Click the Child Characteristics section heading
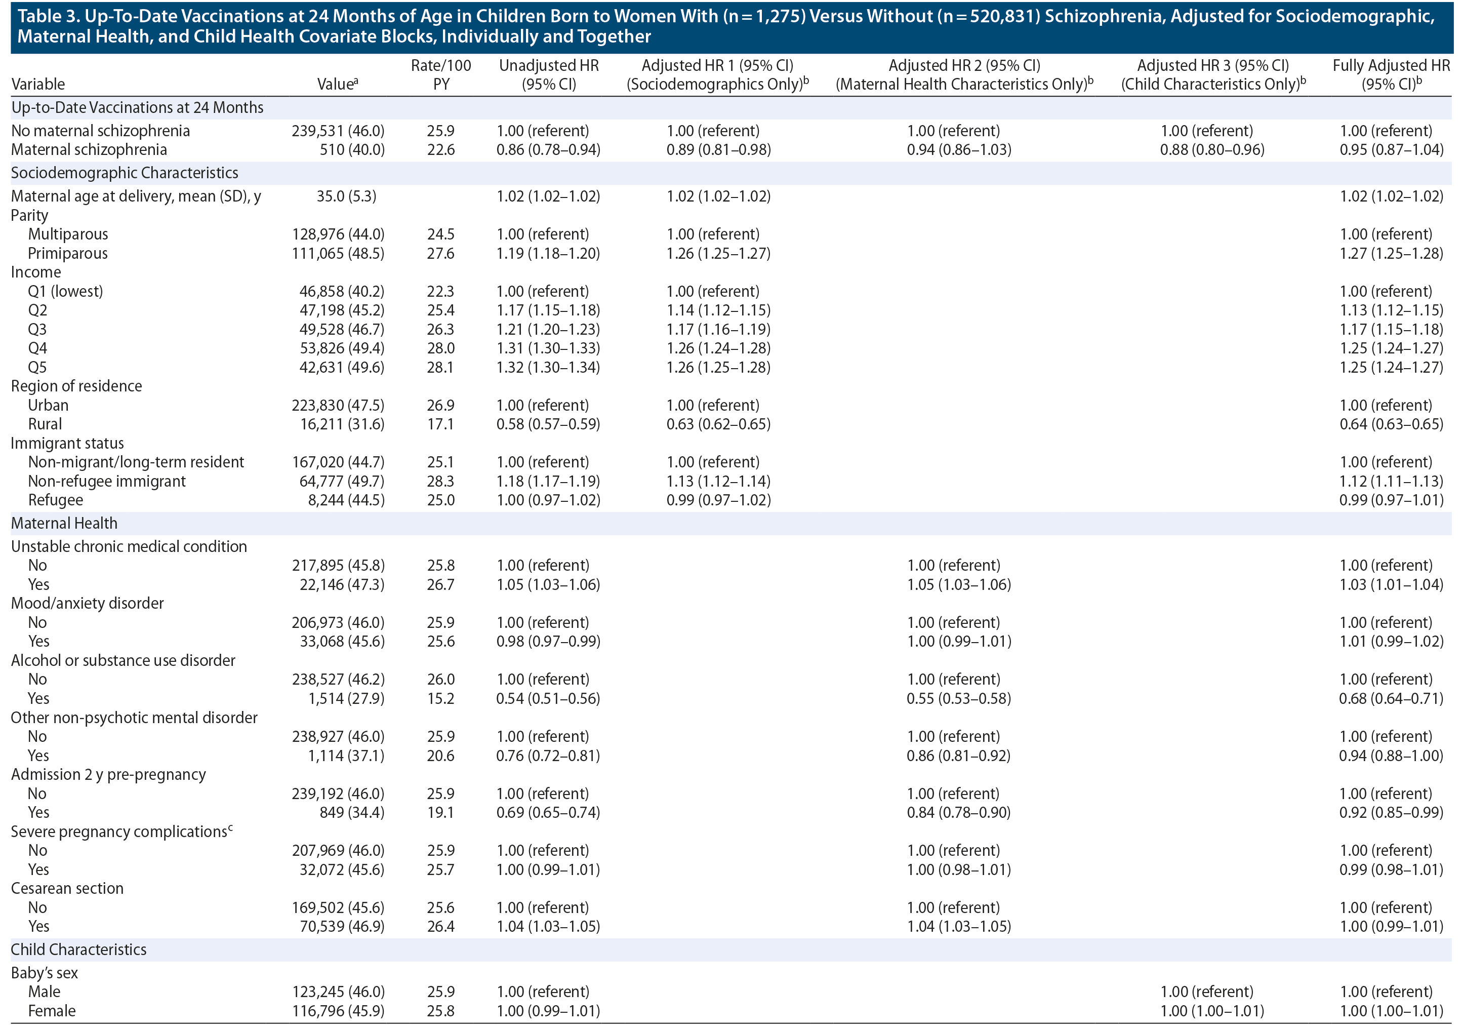Viewport: 1464px width, 1030px height. 78,949
